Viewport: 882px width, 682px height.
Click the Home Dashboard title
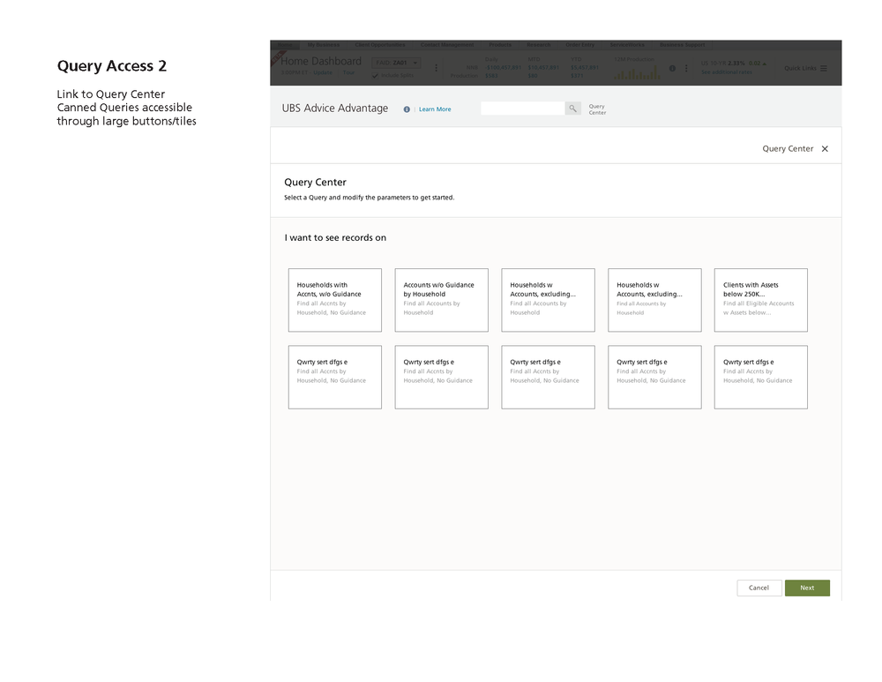pos(321,61)
